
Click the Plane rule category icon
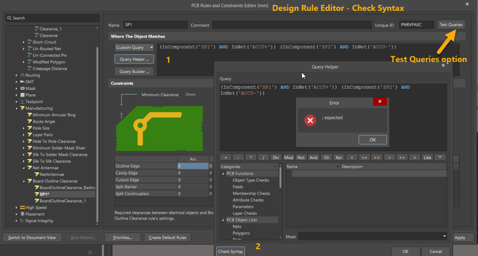click(x=23, y=95)
